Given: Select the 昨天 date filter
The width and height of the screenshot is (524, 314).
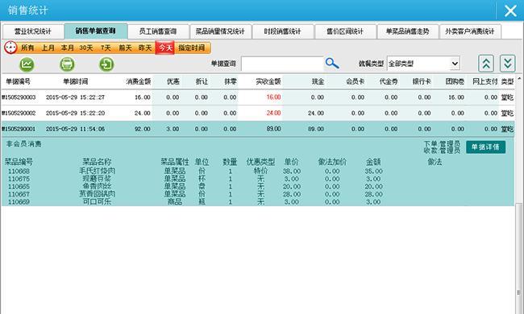Looking at the screenshot, I should (x=145, y=48).
